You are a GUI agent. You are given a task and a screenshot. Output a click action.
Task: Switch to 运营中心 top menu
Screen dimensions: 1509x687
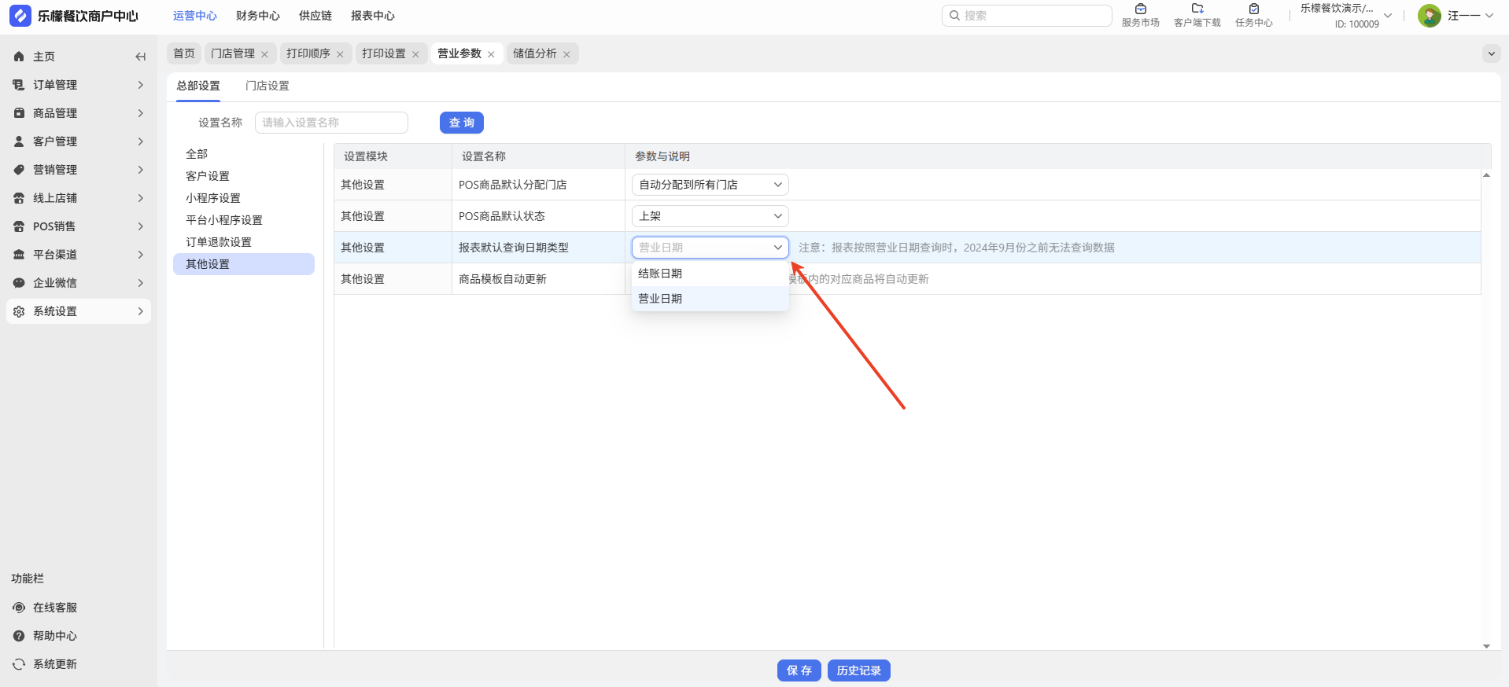pos(195,16)
